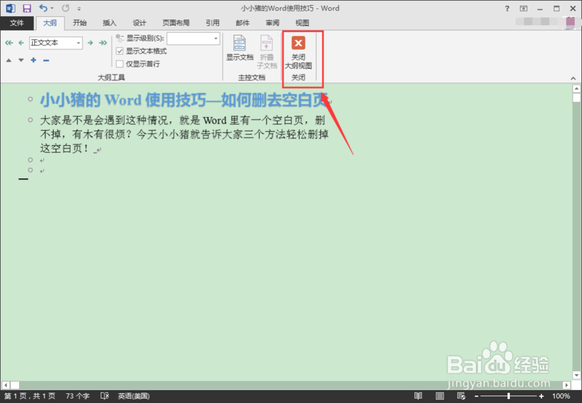The height and width of the screenshot is (403, 582).
Task: Select 英语(美国) language in the status bar
Action: coord(129,395)
